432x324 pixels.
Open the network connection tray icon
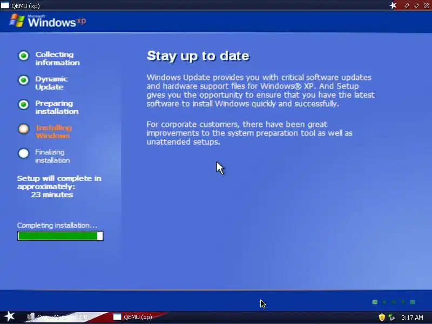(391, 318)
